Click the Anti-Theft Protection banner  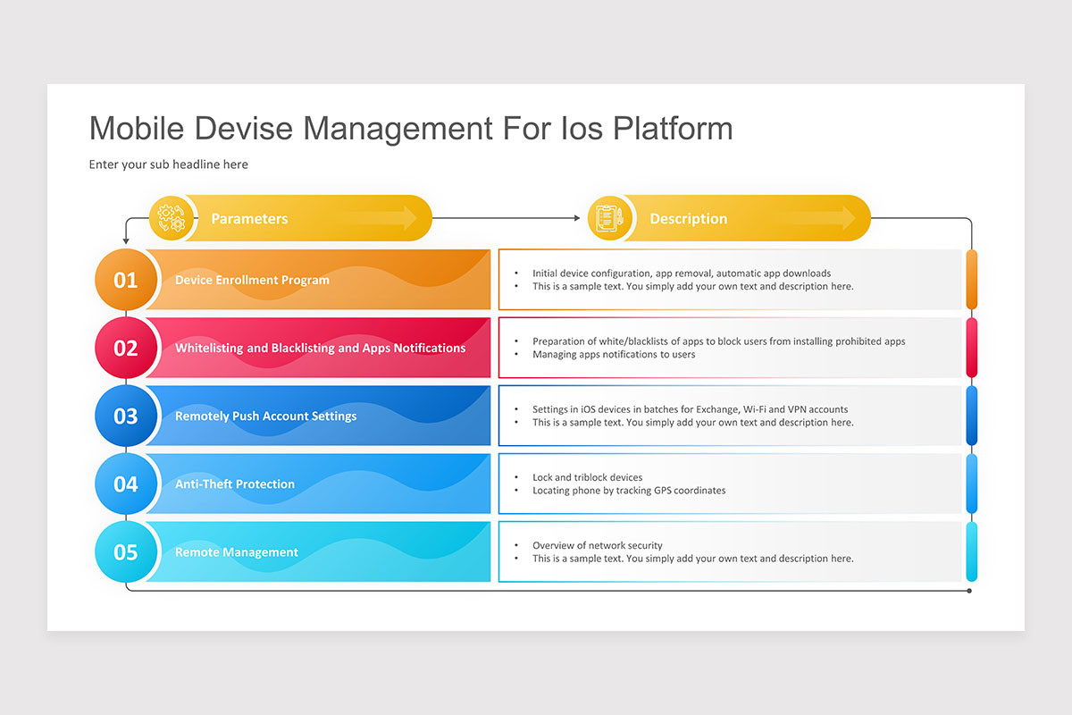pos(322,484)
